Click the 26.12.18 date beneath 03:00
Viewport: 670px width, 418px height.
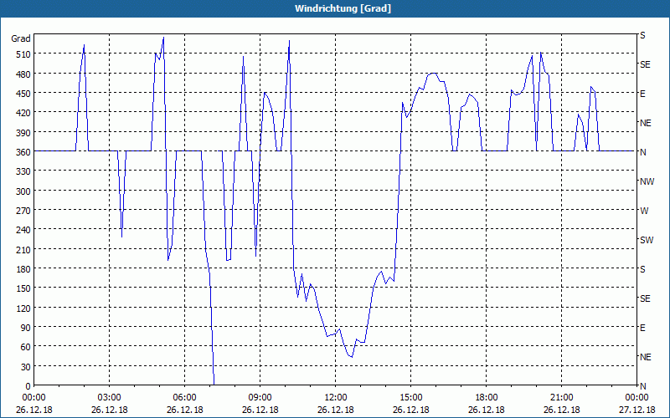tap(110, 410)
